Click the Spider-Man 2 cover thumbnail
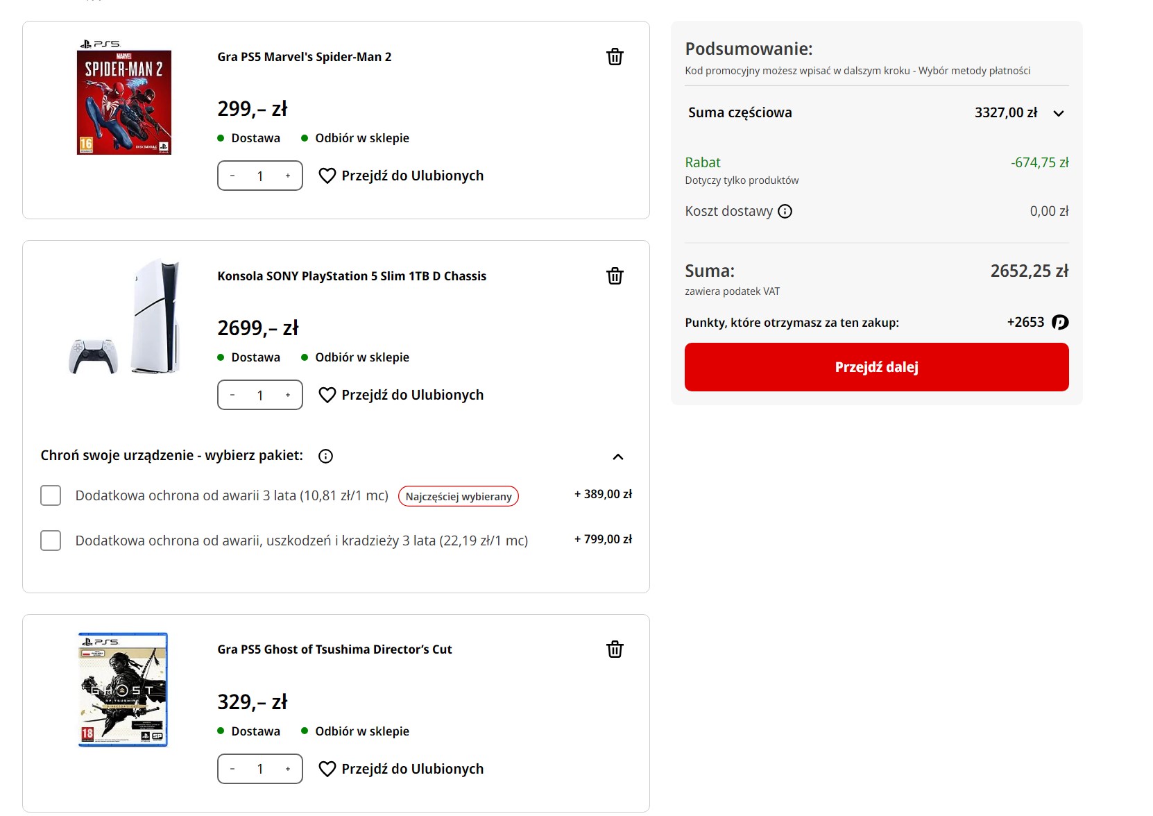This screenshot has height=816, width=1153. [123, 97]
